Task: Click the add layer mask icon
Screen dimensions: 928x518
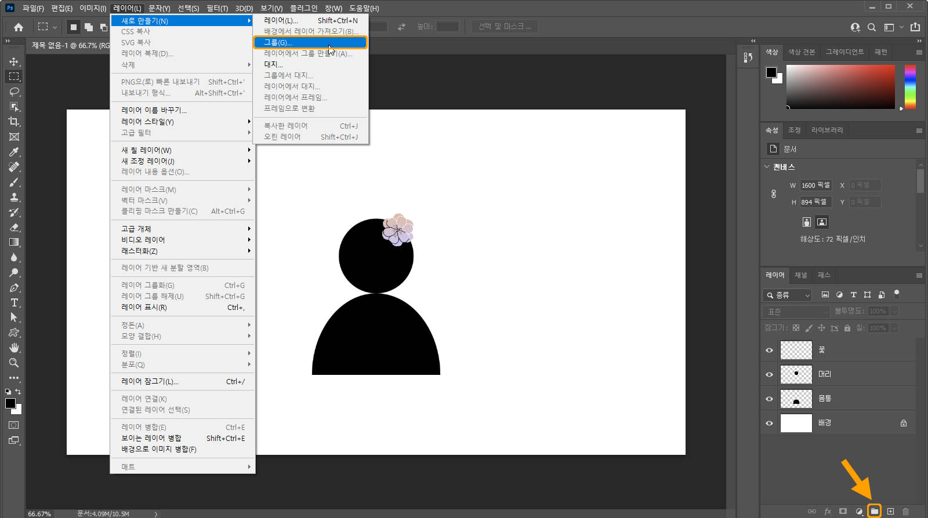Action: tap(843, 511)
